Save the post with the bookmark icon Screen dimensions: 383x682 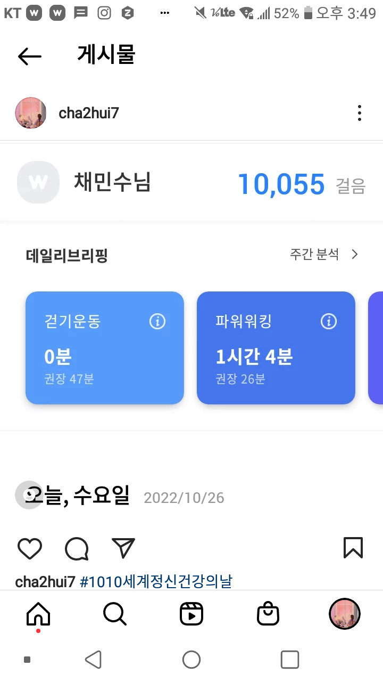point(353,548)
